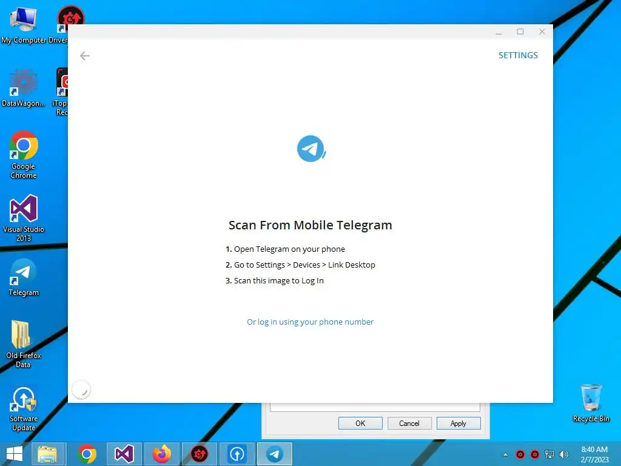Click OK in the dialog behind Telegram

360,423
